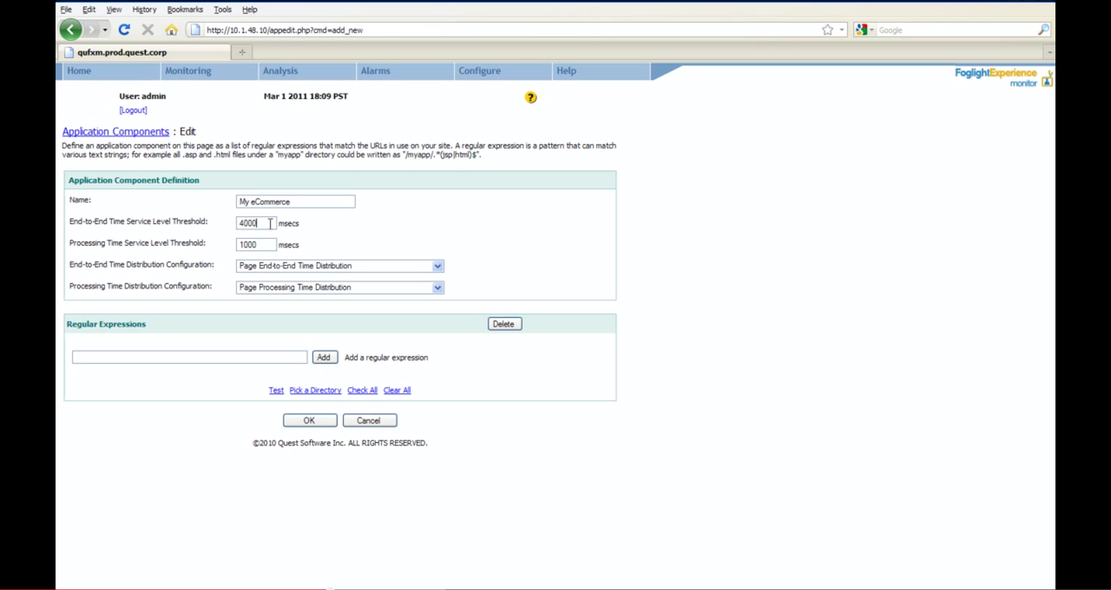Switch to the Alarms navigation tab

tap(404, 71)
